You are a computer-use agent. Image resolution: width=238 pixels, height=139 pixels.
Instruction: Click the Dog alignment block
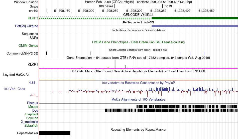tap(171, 110)
